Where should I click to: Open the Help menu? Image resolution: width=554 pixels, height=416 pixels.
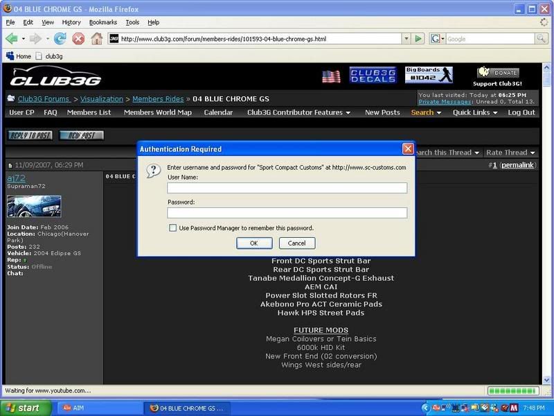(153, 22)
